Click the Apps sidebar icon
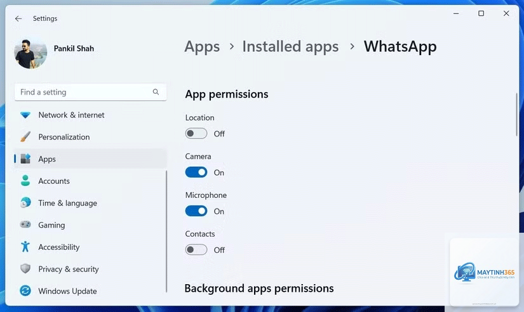Screen dimensions: 524x312 coord(25,159)
